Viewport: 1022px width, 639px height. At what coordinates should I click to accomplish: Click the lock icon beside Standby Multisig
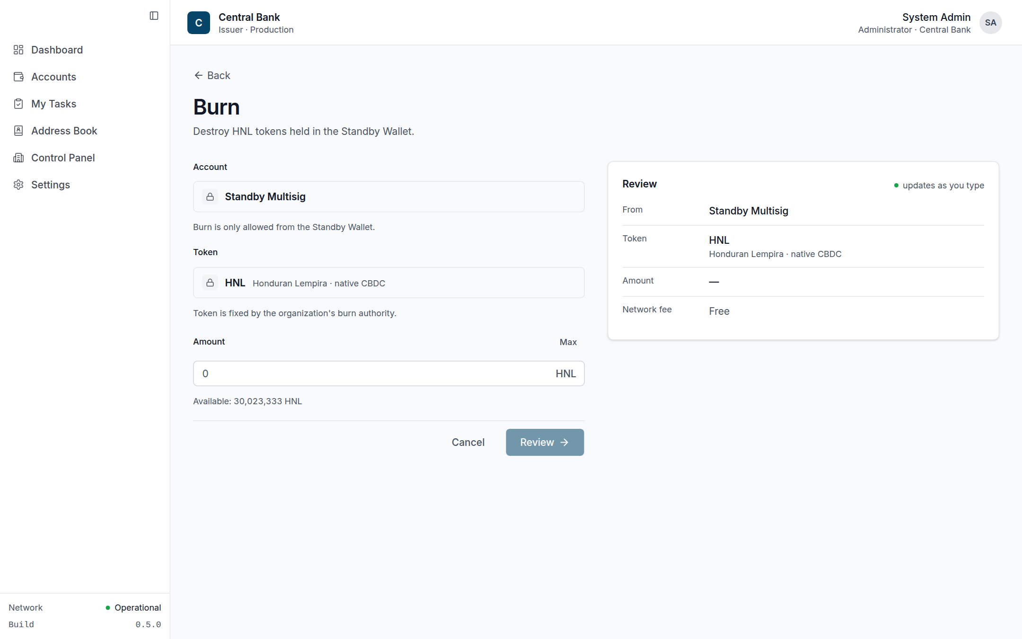point(210,196)
